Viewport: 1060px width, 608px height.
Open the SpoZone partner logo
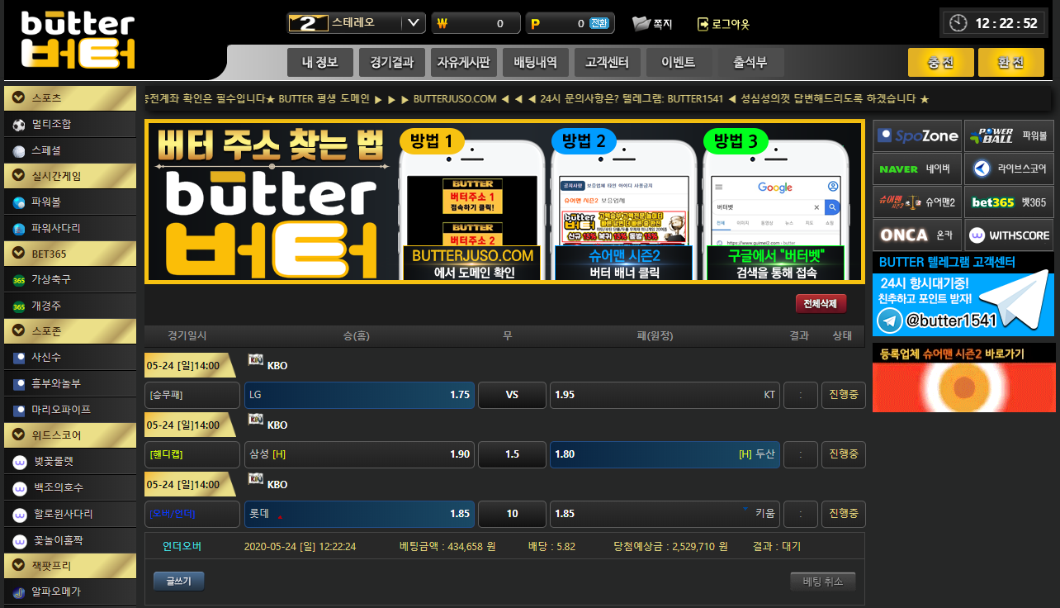coord(916,135)
